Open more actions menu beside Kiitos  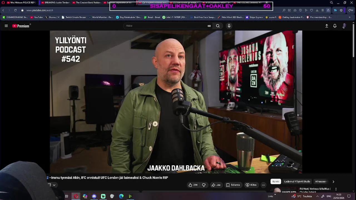[263, 185]
